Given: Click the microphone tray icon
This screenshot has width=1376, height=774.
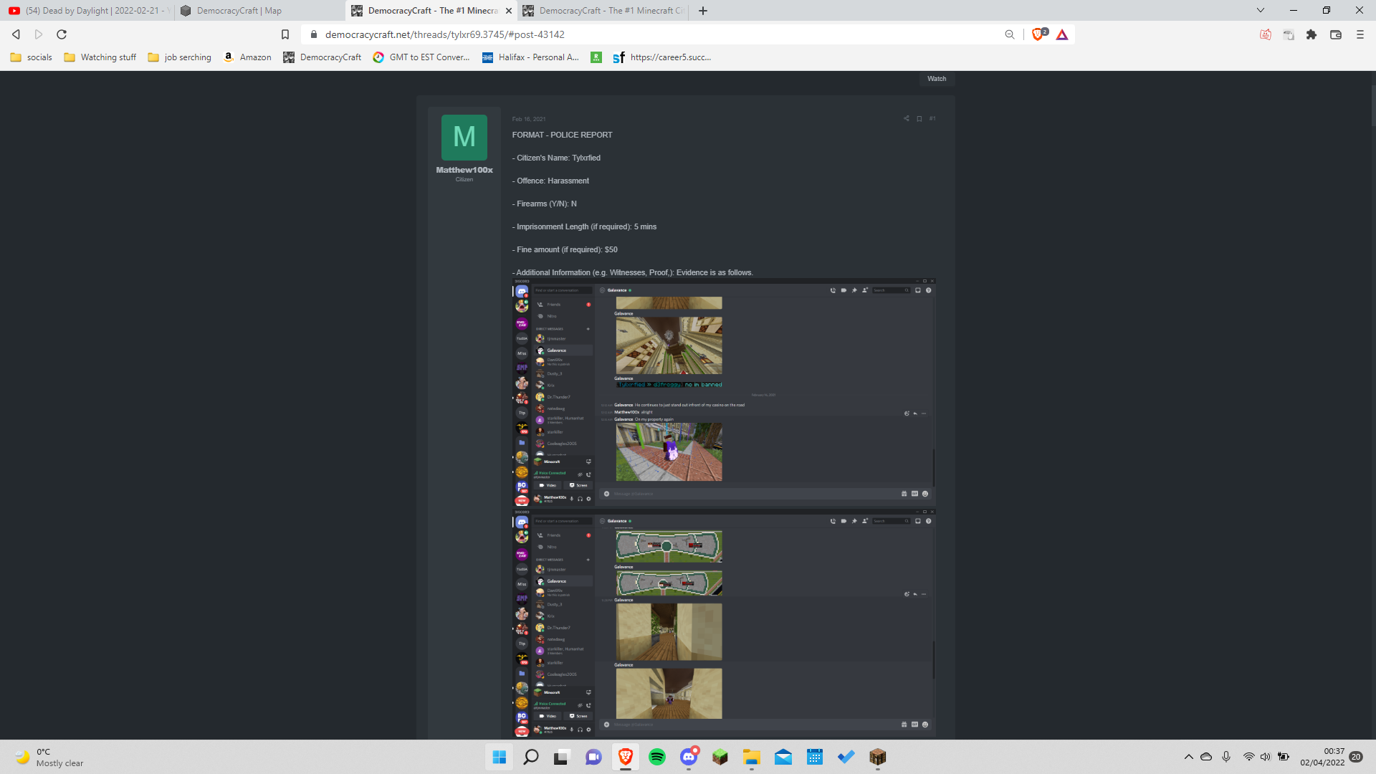Looking at the screenshot, I should tap(1227, 757).
